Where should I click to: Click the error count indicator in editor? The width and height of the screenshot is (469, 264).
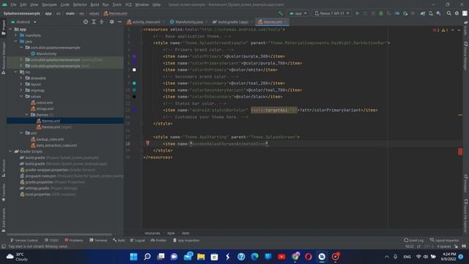tap(436, 30)
